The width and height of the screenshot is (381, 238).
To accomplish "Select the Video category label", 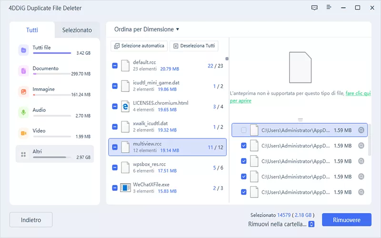I will 39,130.
